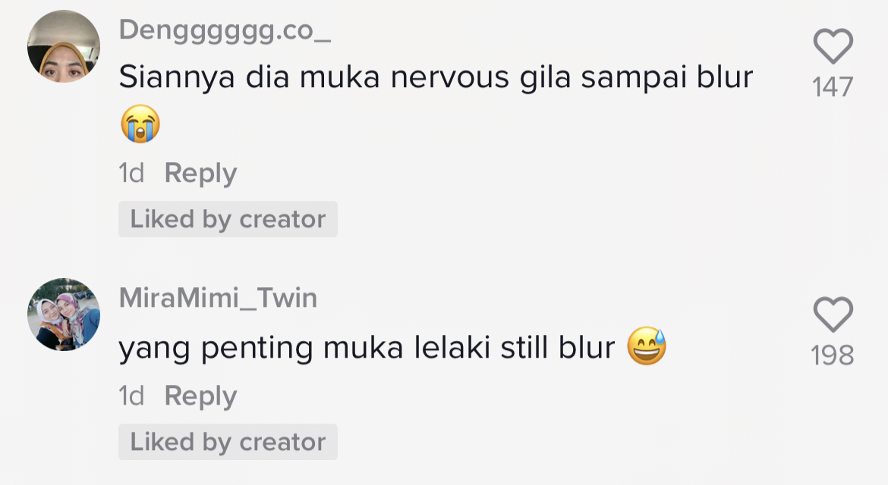Visit the Dengggggg.co_ username link
Screen dimensions: 888x485
tap(225, 30)
